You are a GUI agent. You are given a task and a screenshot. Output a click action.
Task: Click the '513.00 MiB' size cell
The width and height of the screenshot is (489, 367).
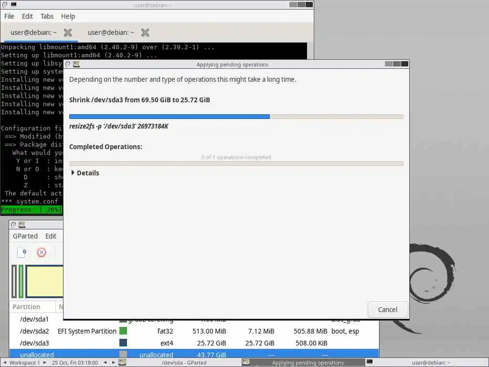tap(209, 331)
